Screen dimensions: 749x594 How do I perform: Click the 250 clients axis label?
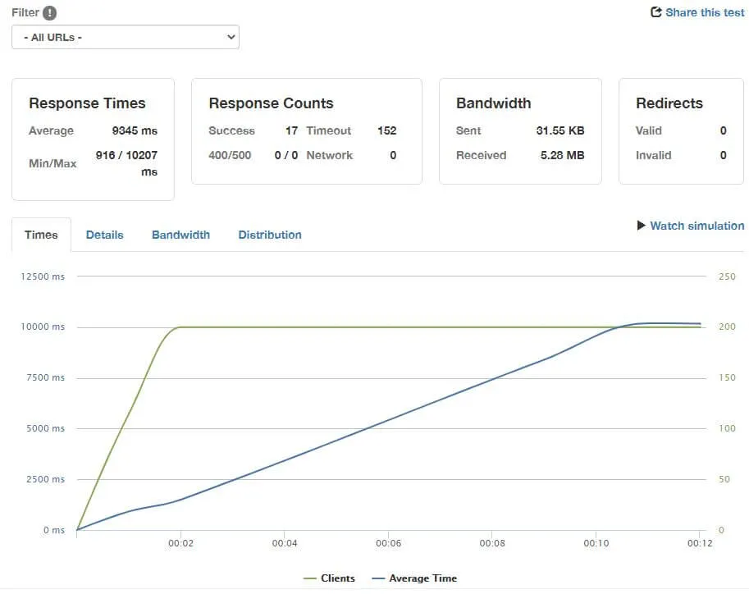click(x=727, y=276)
